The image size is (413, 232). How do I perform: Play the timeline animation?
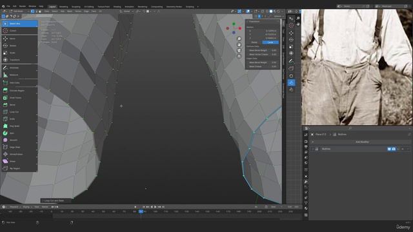155,207
